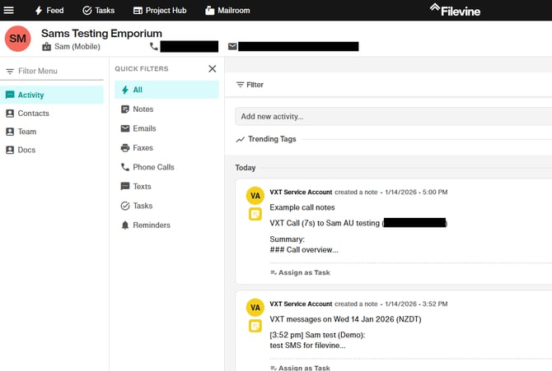Close the Quick Filters panel

(212, 69)
